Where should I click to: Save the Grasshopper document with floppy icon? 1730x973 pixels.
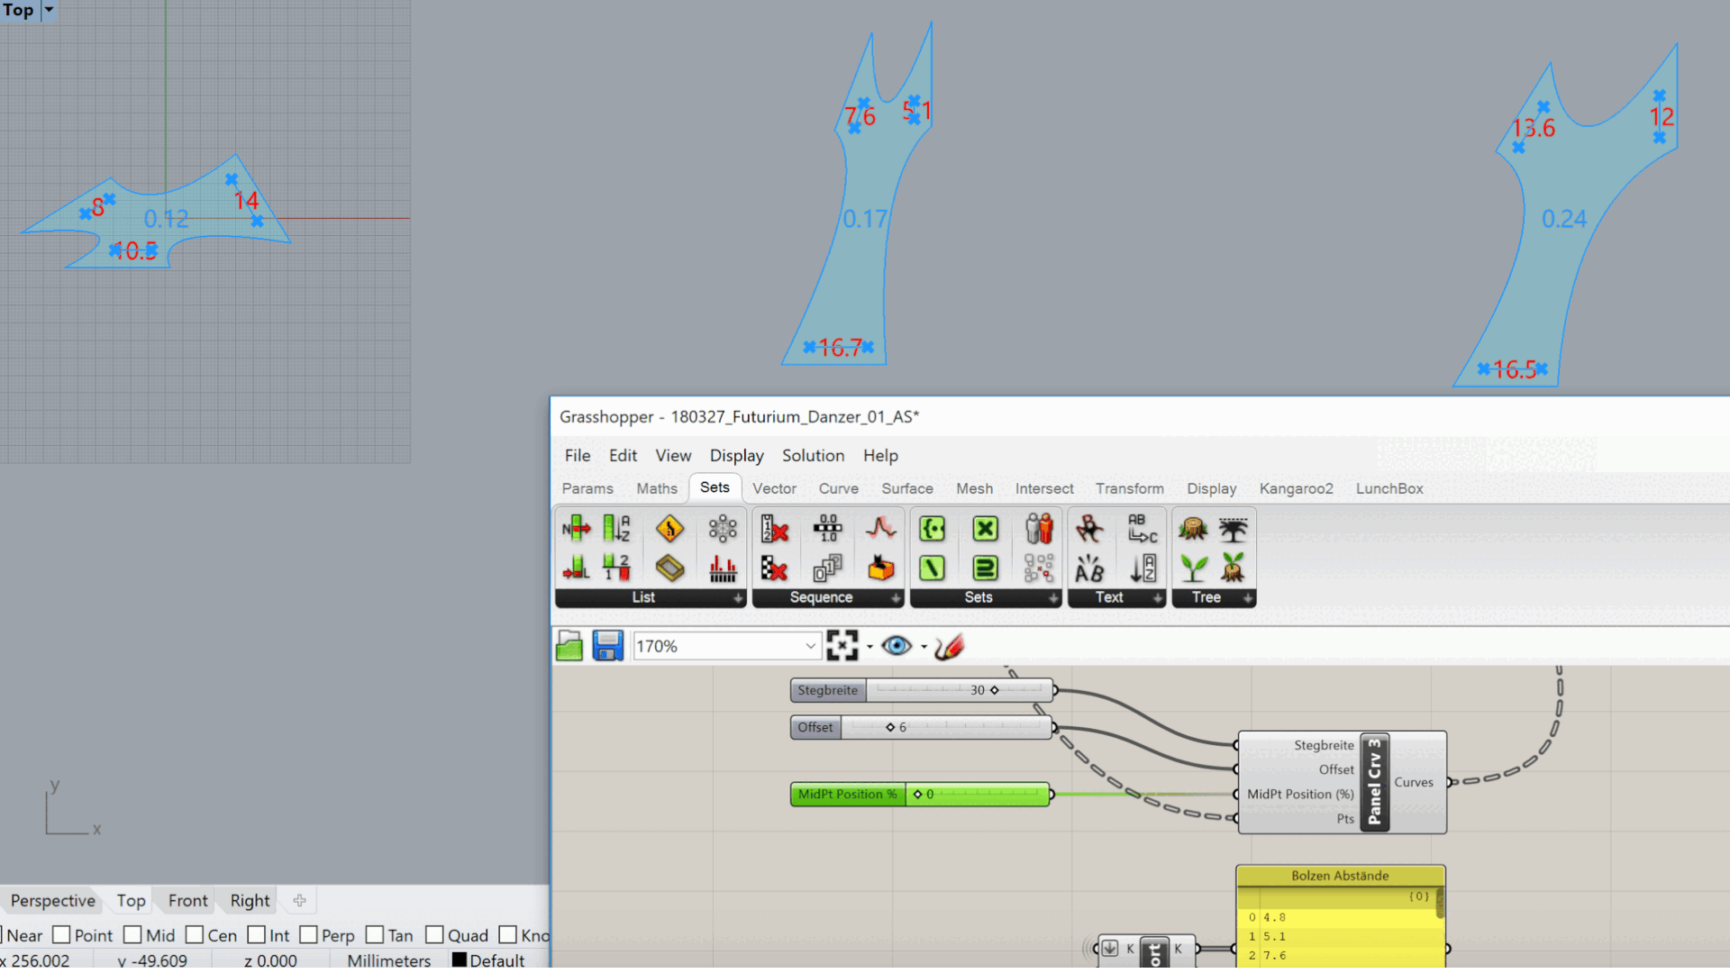pos(607,646)
